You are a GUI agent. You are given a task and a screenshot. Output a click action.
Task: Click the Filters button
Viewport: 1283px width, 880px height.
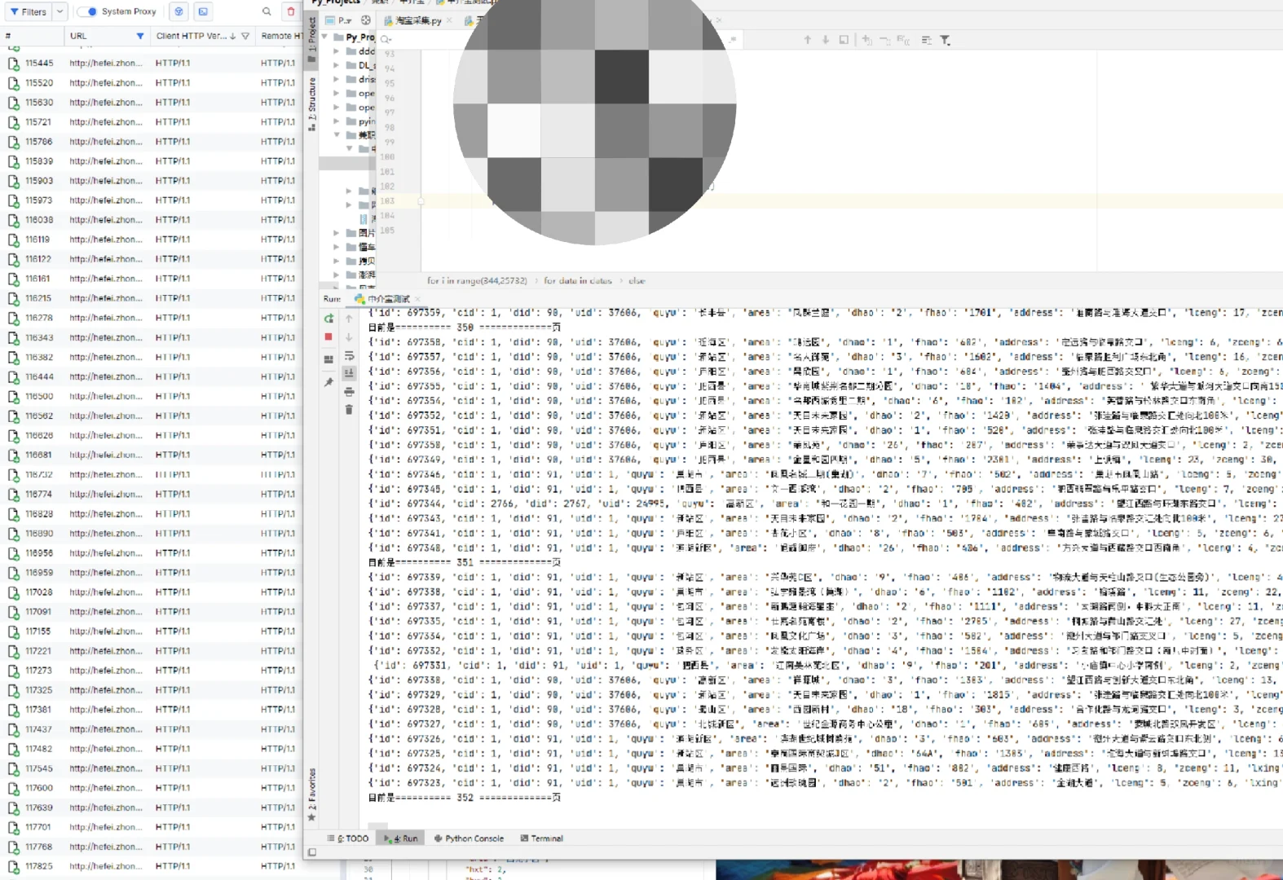[29, 11]
